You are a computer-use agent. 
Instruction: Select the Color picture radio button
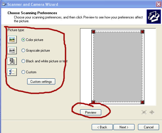click(23, 40)
